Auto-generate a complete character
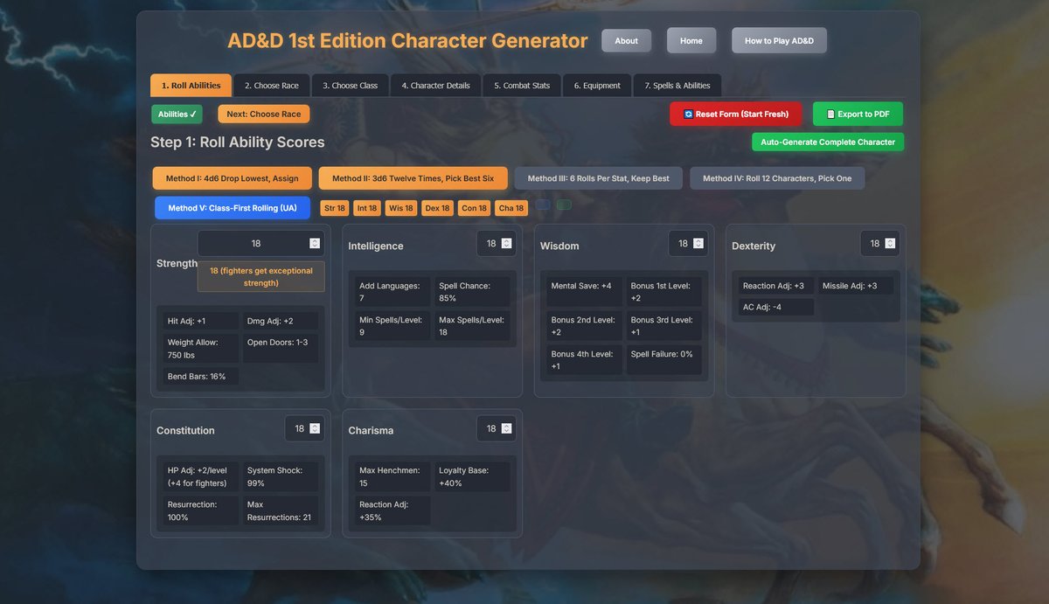This screenshot has width=1049, height=604. point(828,142)
